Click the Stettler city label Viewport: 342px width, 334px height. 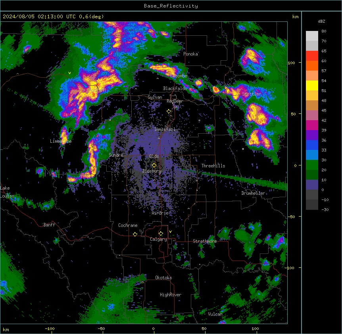pyautogui.click(x=252, y=94)
